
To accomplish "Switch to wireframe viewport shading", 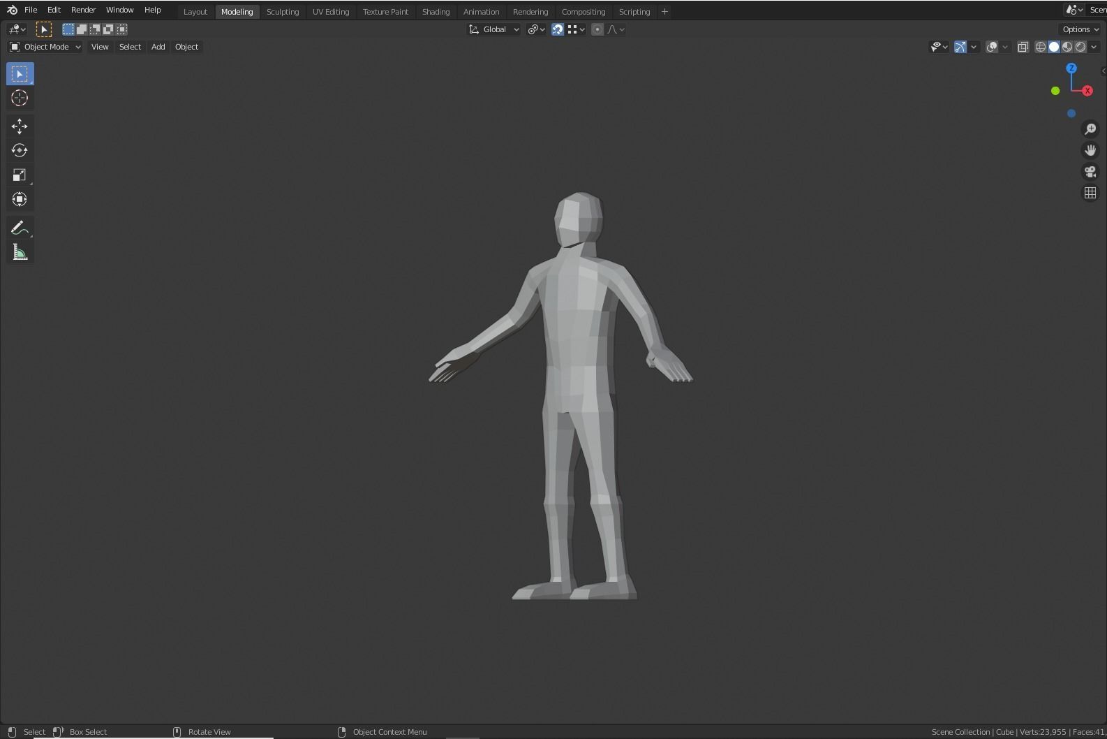I will pyautogui.click(x=1041, y=47).
